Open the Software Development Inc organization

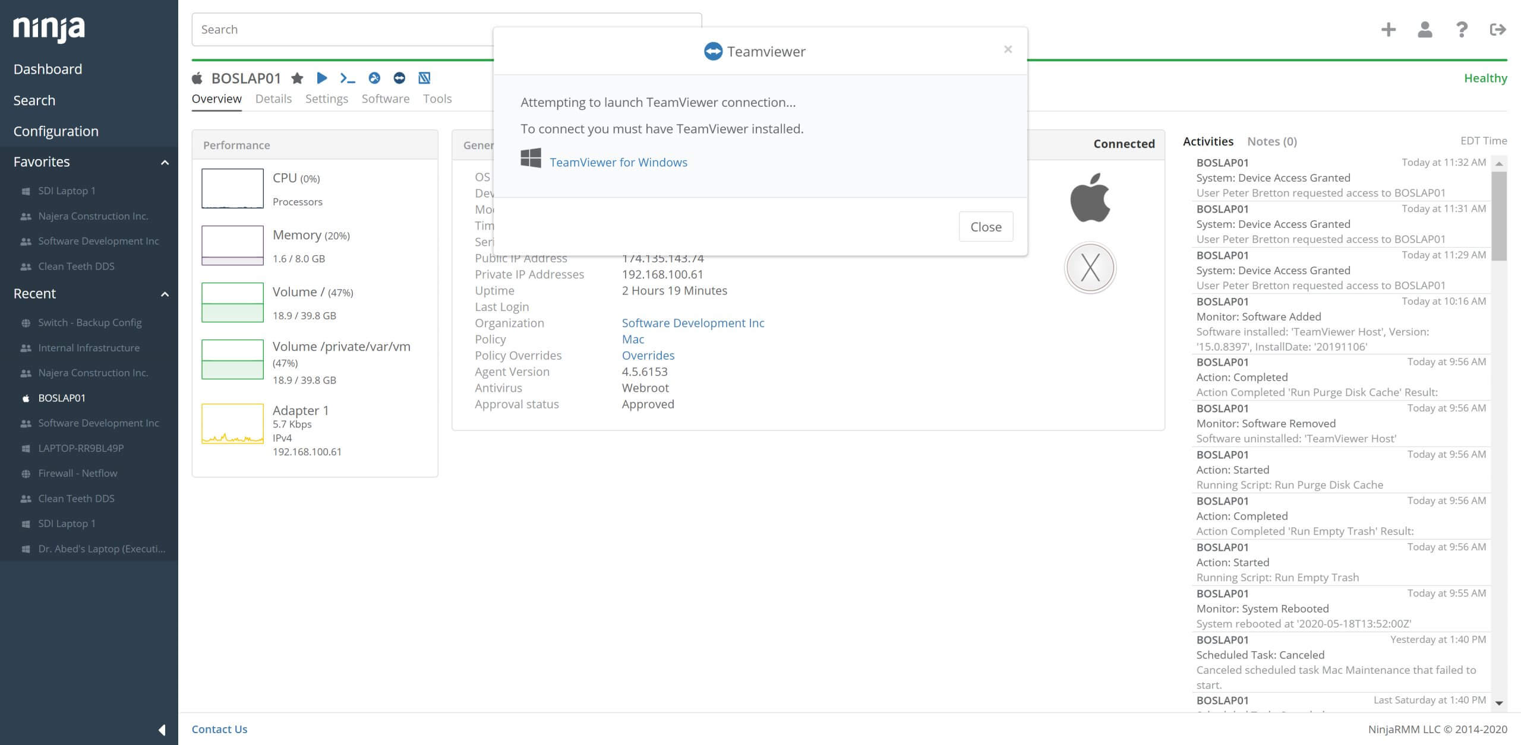(x=693, y=322)
